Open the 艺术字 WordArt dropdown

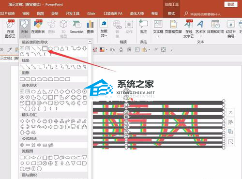(200, 36)
